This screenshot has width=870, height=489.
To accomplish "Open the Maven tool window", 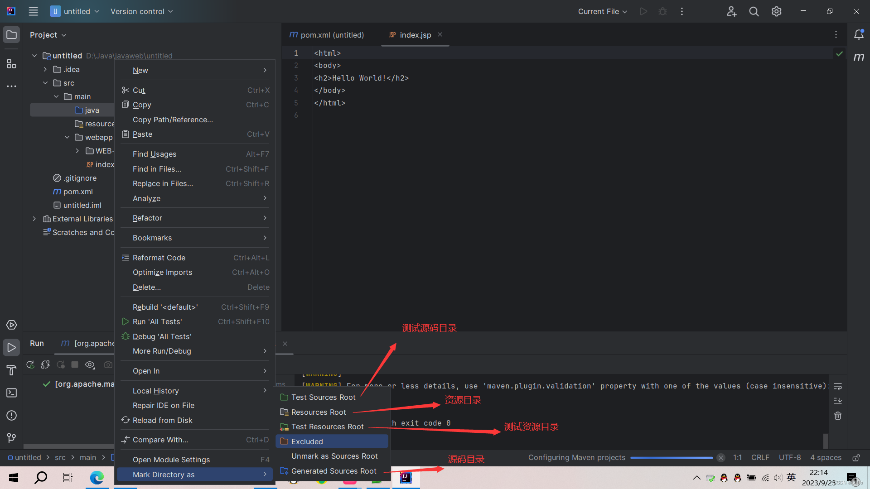I will [x=859, y=57].
